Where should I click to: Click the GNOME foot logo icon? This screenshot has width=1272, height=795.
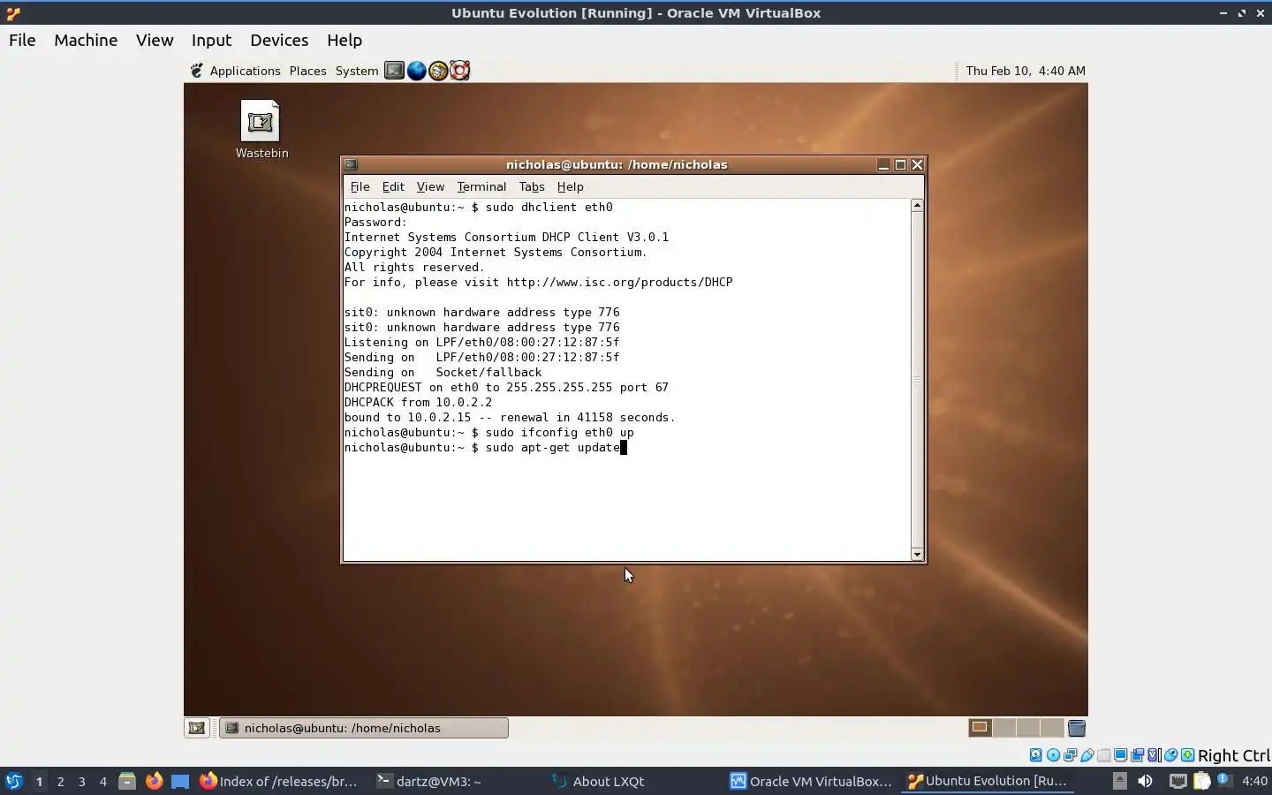coord(197,71)
